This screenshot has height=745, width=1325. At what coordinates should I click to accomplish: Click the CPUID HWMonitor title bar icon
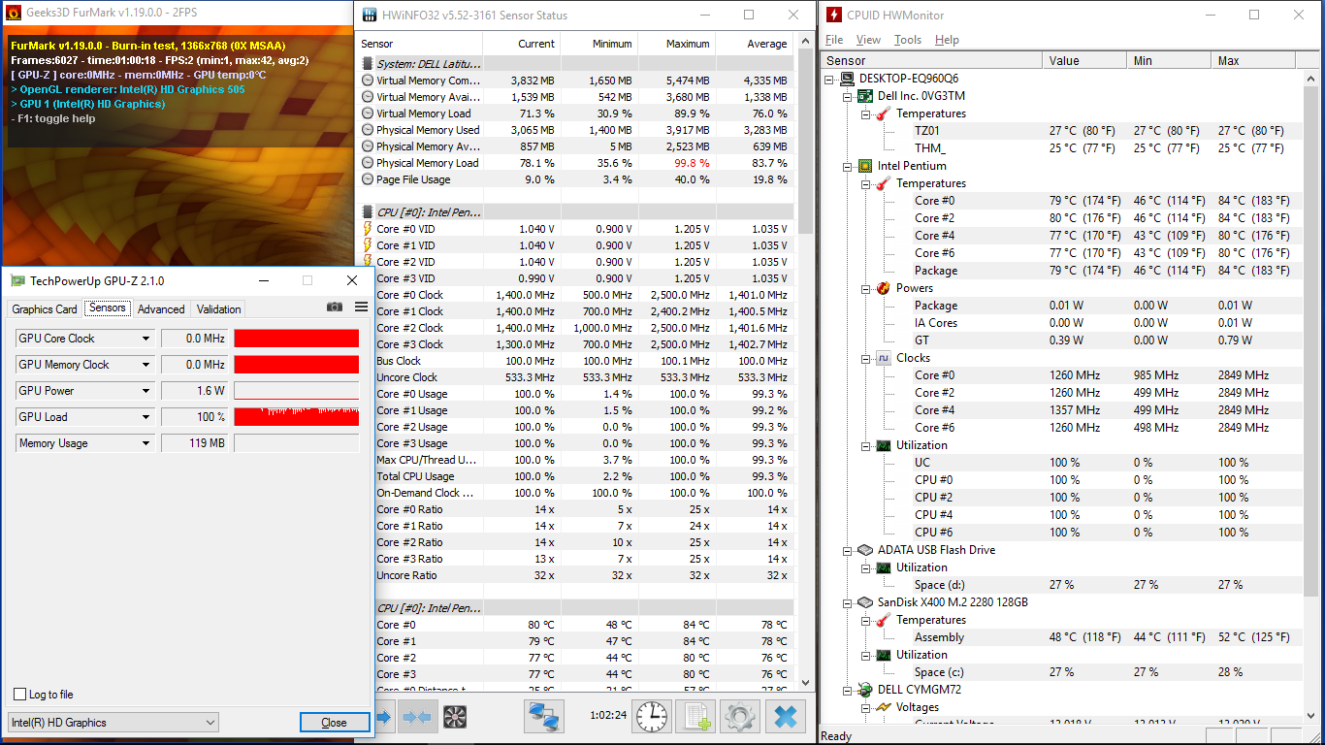point(833,15)
